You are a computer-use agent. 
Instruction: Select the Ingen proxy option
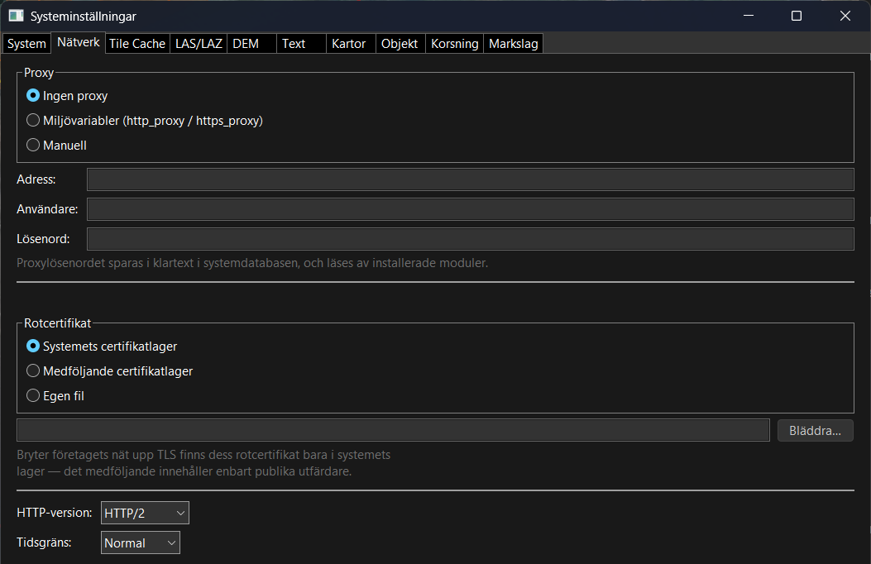point(67,95)
